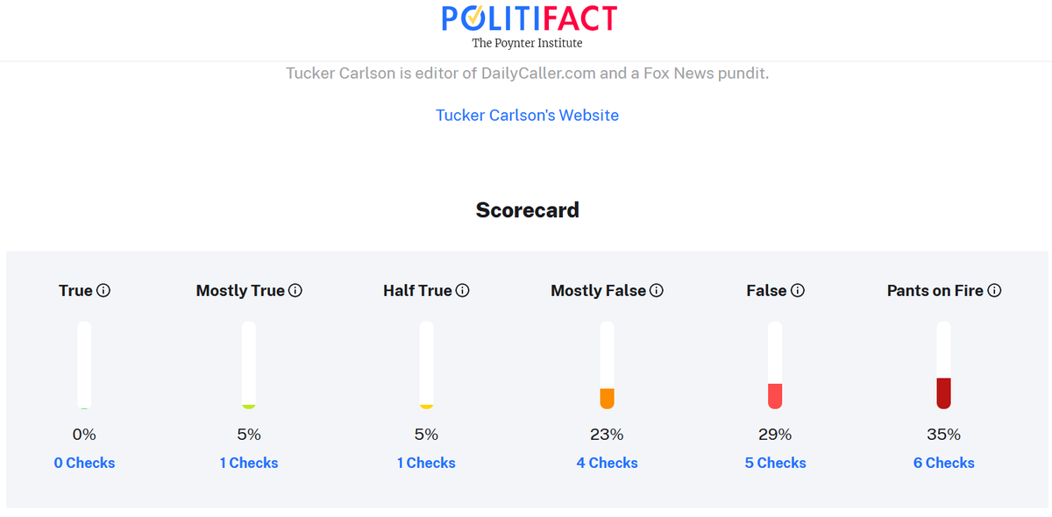Open the 1 Checks link under Mostly True
Screen dimensions: 1052x517
point(249,463)
